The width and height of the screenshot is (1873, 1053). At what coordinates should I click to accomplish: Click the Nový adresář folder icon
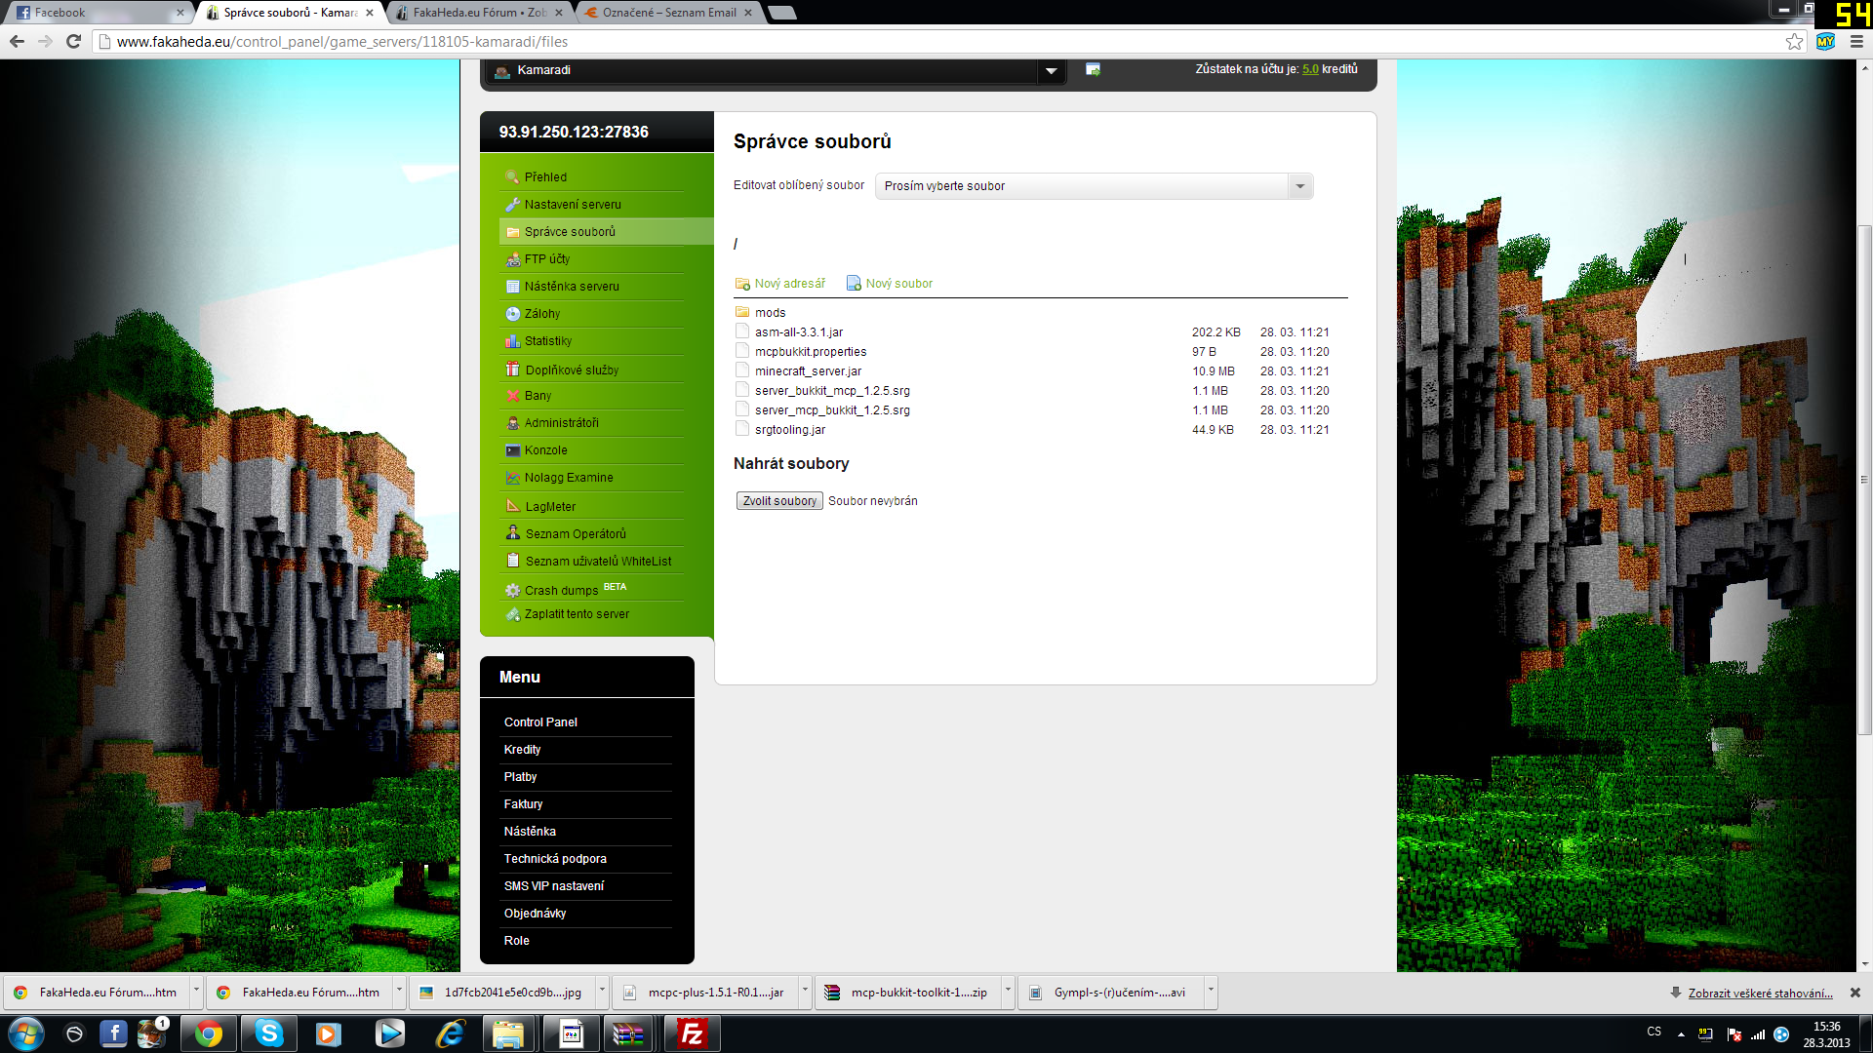point(742,283)
